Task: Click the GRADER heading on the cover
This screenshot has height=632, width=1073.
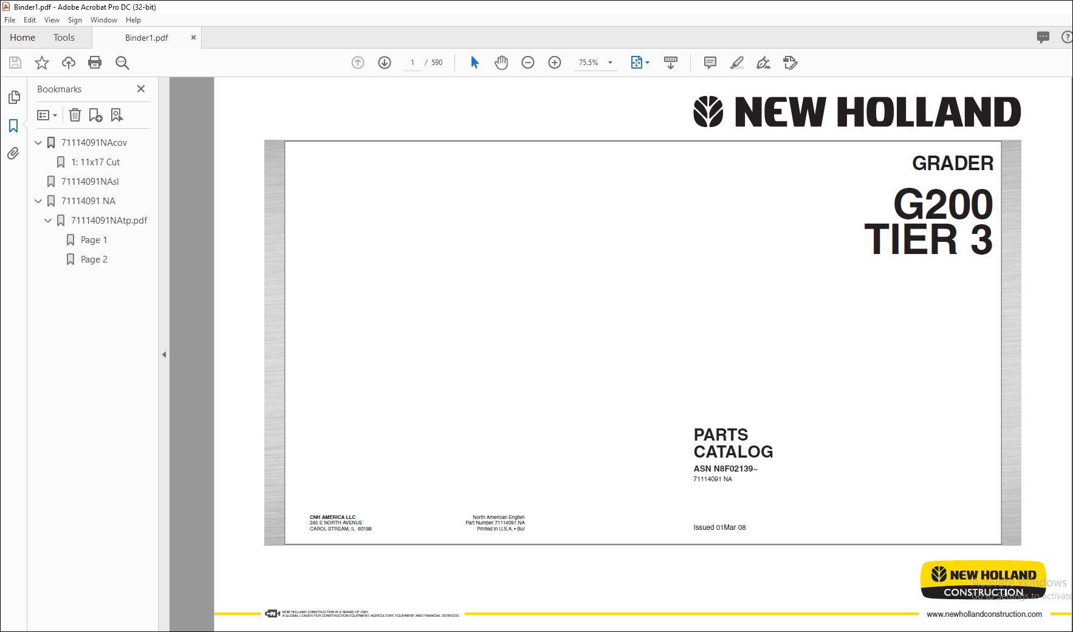Action: point(953,163)
